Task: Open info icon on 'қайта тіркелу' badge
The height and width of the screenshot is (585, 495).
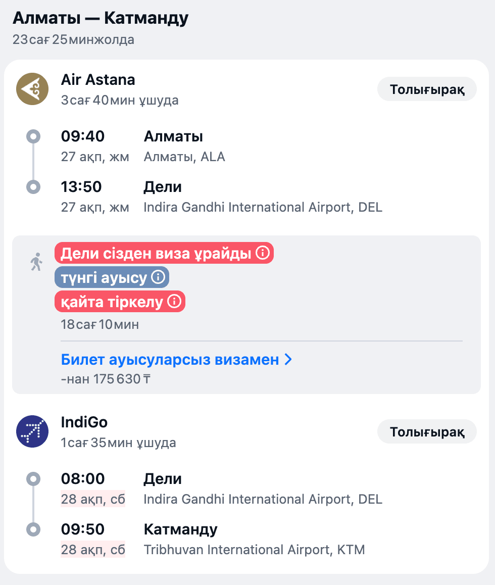Action: click(x=174, y=302)
